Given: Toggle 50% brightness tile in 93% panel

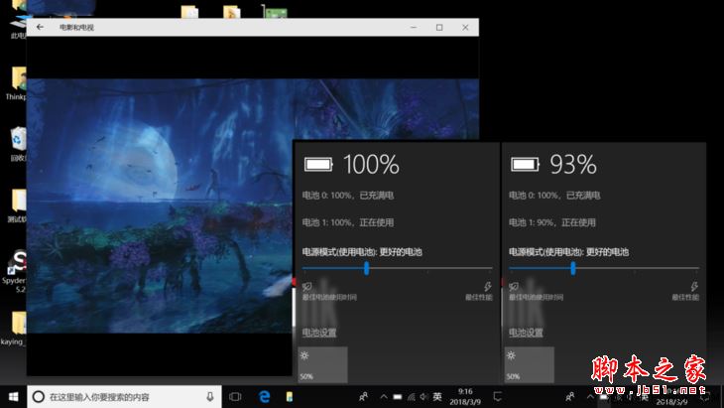Looking at the screenshot, I should pyautogui.click(x=530, y=365).
